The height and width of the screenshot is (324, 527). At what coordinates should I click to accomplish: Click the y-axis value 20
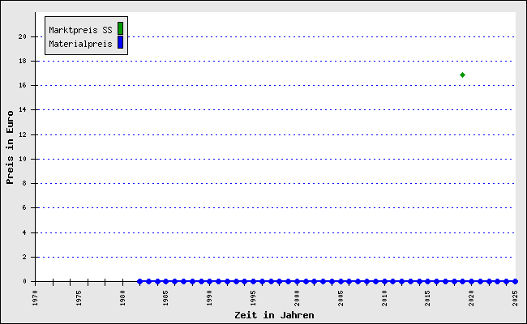pos(22,36)
